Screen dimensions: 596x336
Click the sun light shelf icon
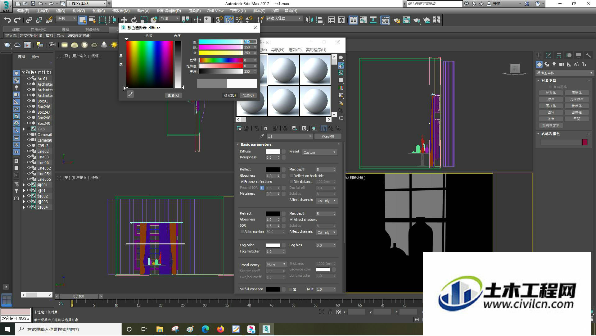[114, 45]
